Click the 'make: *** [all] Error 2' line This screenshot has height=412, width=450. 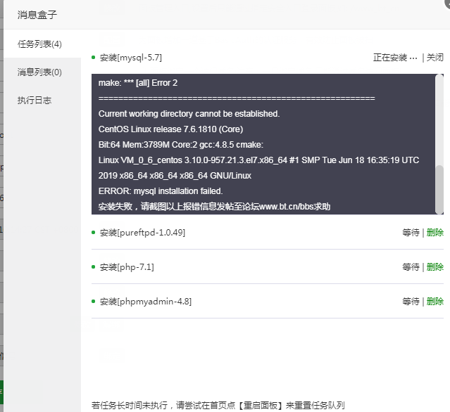[138, 83]
